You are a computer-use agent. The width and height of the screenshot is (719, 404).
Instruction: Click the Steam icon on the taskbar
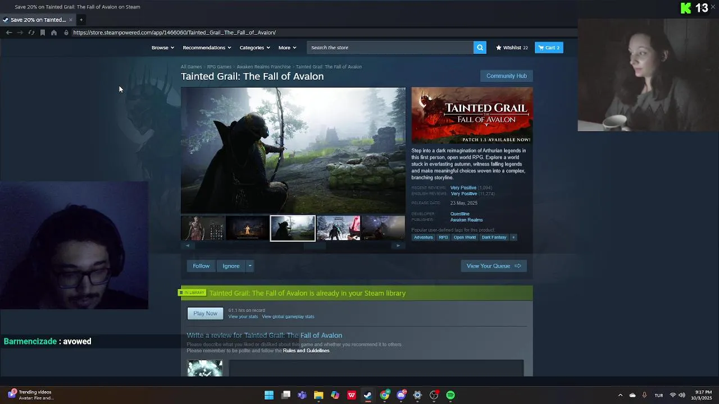368,395
